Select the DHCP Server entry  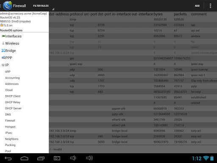tap(13, 108)
